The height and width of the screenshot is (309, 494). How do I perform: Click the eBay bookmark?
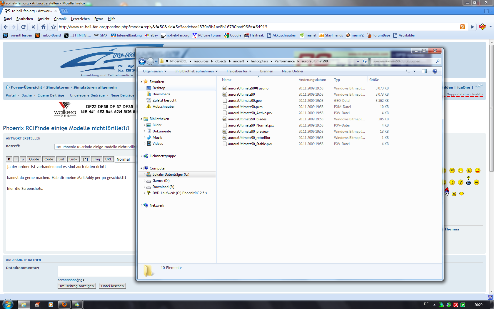pos(151,35)
